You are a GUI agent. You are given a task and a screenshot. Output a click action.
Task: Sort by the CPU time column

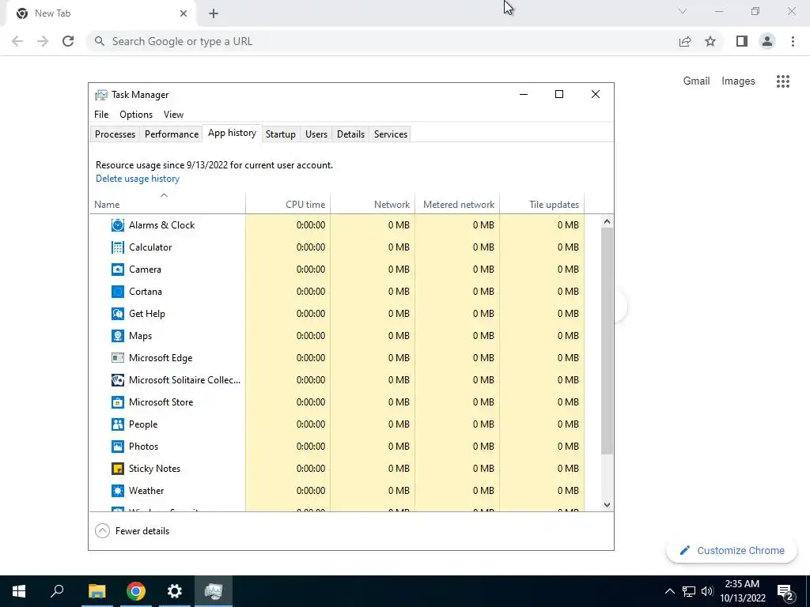tap(288, 205)
